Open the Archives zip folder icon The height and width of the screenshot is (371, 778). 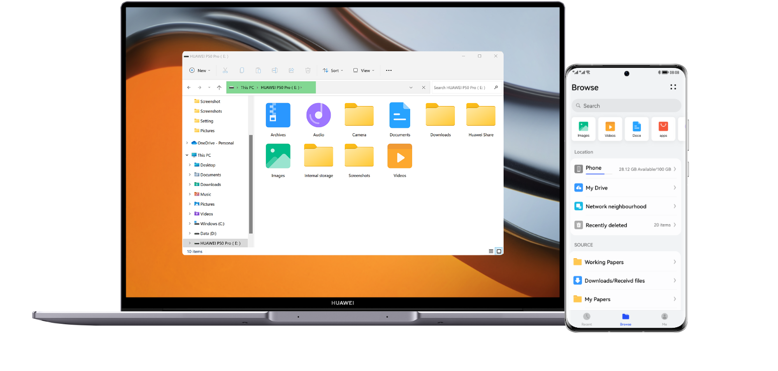click(278, 115)
